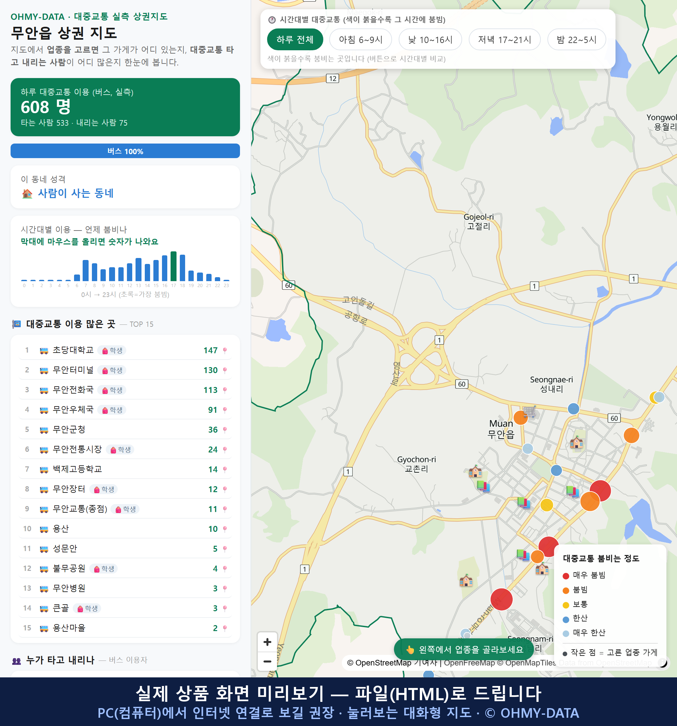Click bar for hour 7 in chart
The height and width of the screenshot is (726, 677).
pyautogui.click(x=86, y=271)
